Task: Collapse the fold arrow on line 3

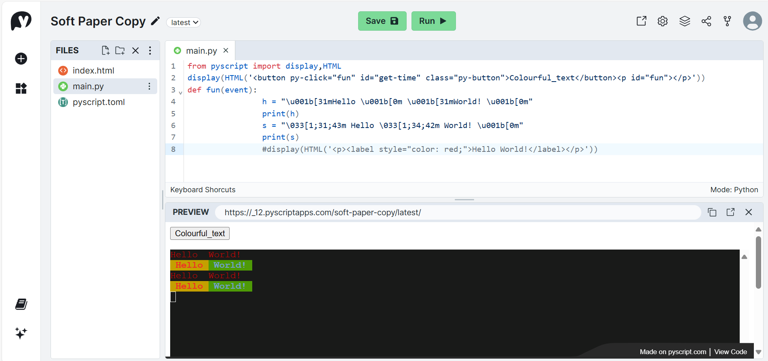Action: tap(180, 92)
